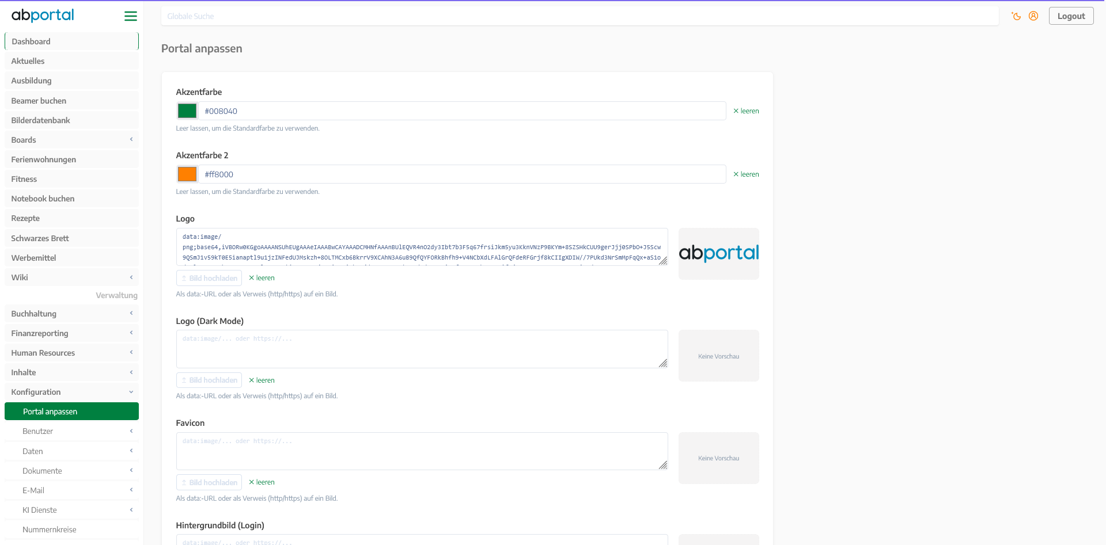Clear Akzentfarbe 2 with its leeren link
The height and width of the screenshot is (545, 1106).
746,174
